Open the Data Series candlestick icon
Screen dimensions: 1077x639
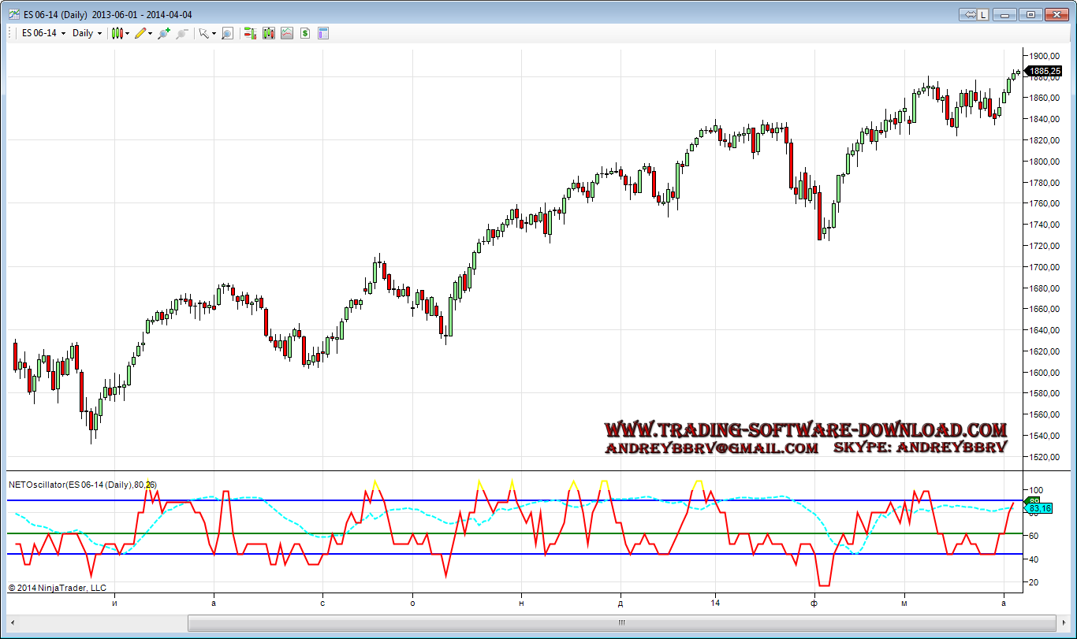pyautogui.click(x=268, y=33)
